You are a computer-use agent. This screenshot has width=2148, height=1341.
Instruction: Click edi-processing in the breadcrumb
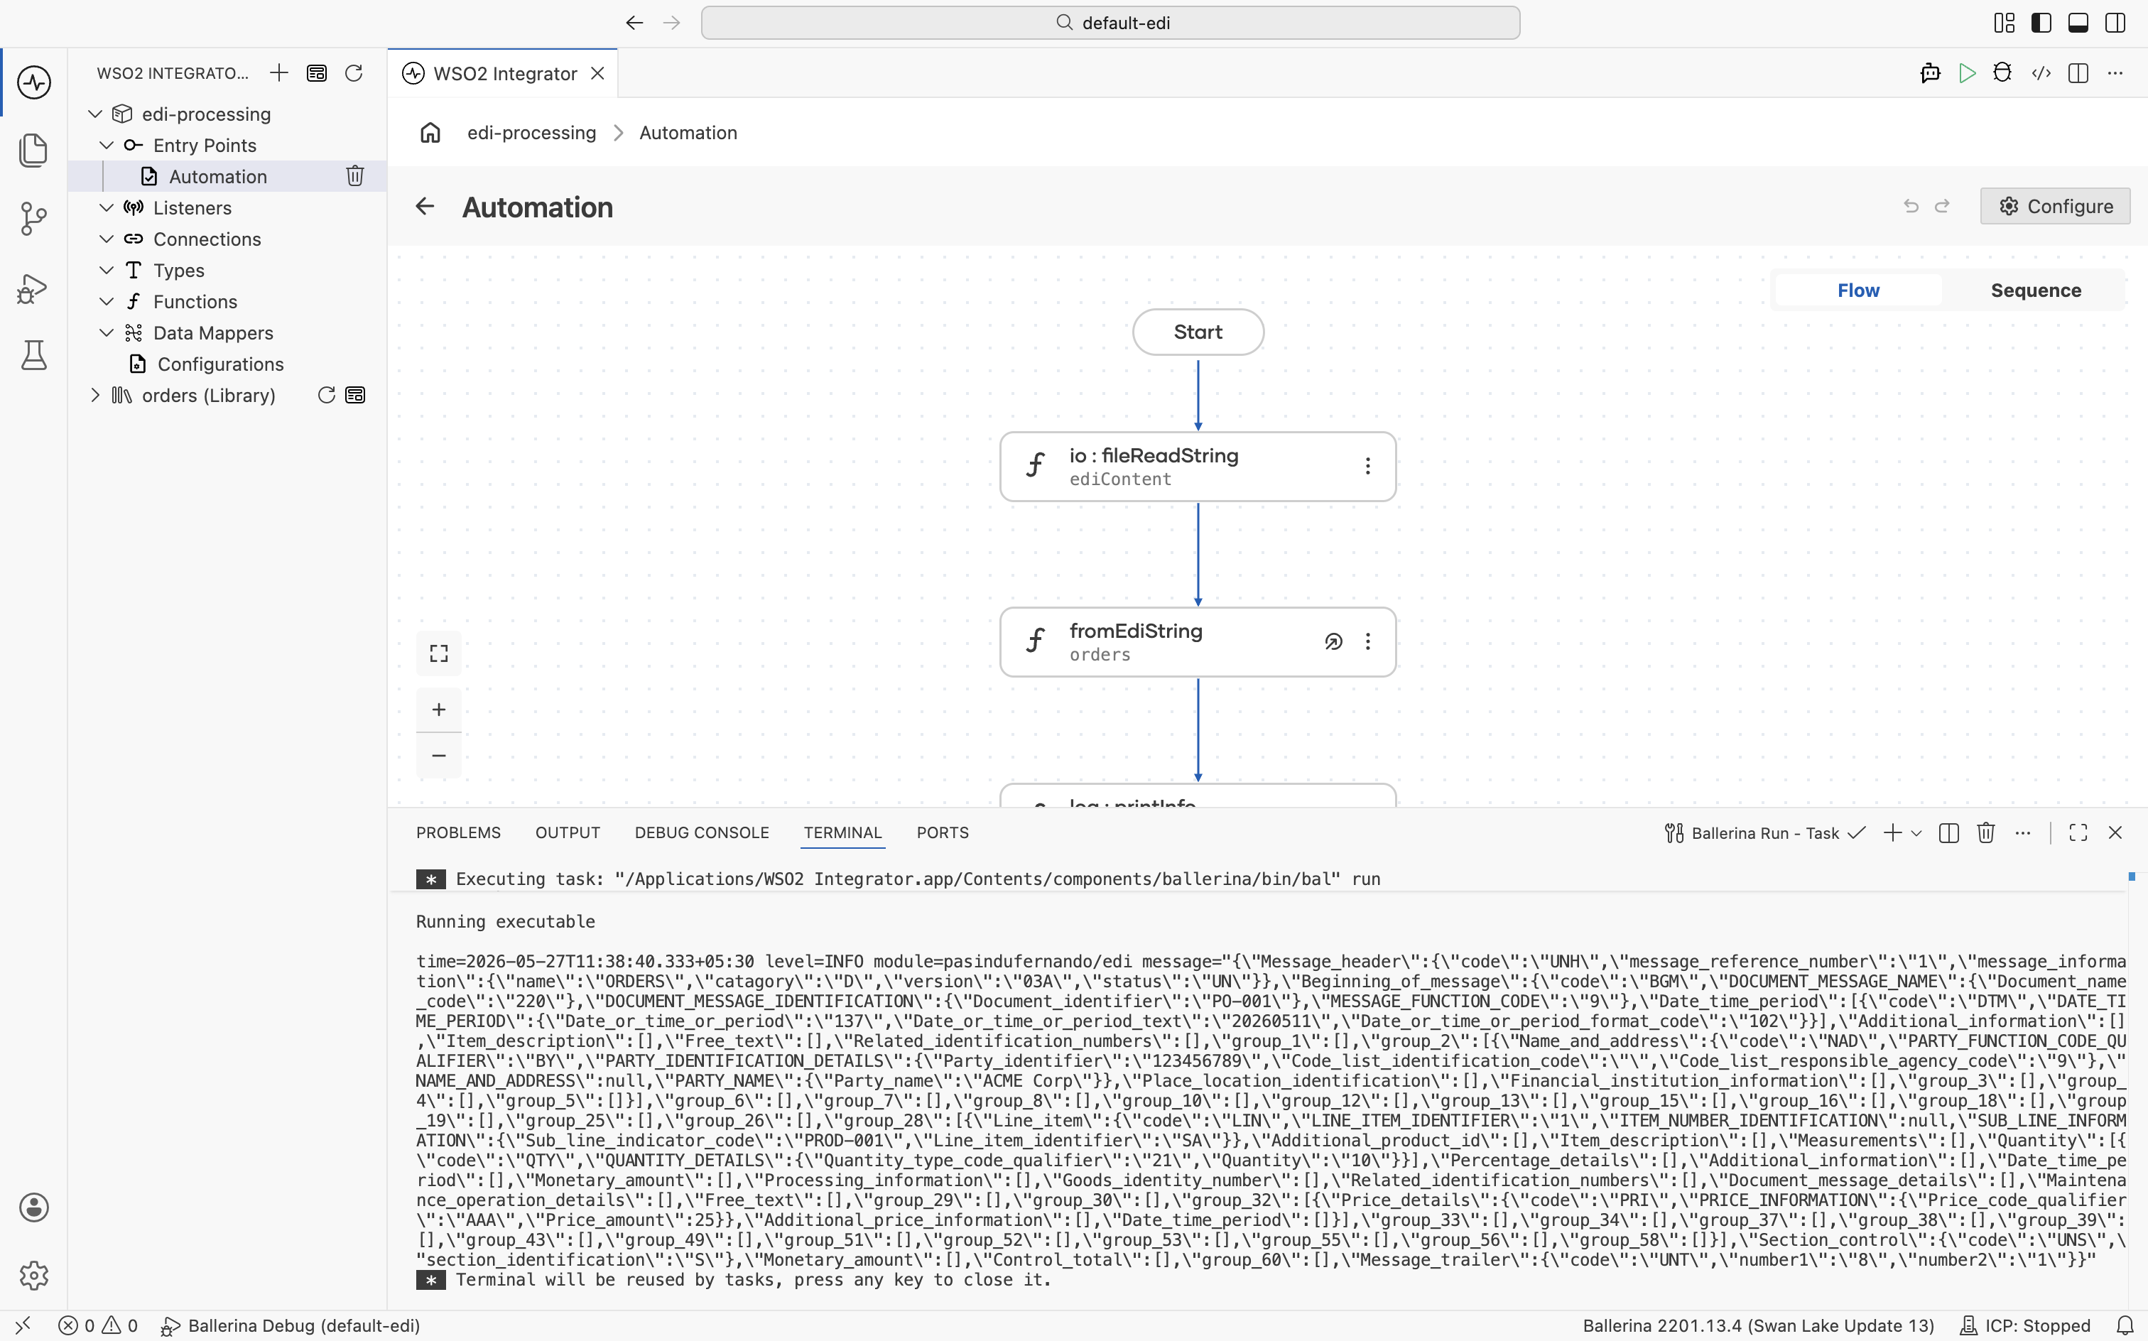(532, 132)
